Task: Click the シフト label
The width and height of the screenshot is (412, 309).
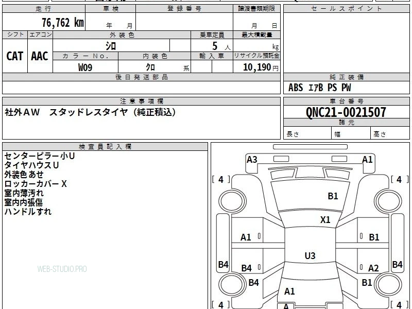Action: pyautogui.click(x=15, y=35)
